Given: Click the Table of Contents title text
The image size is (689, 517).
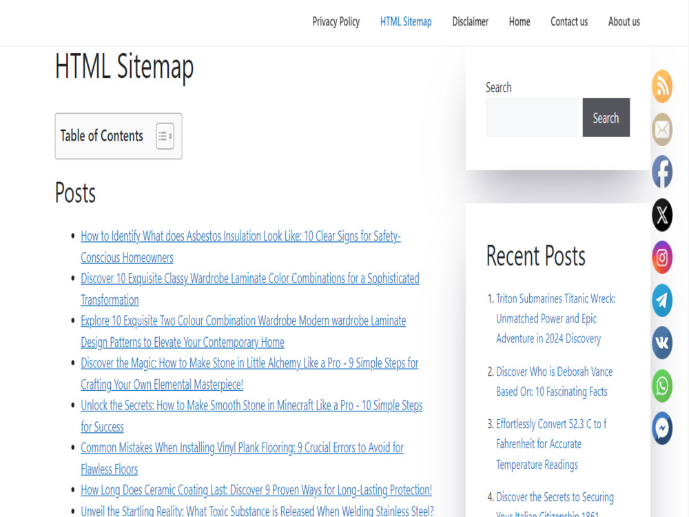Looking at the screenshot, I should 101,136.
